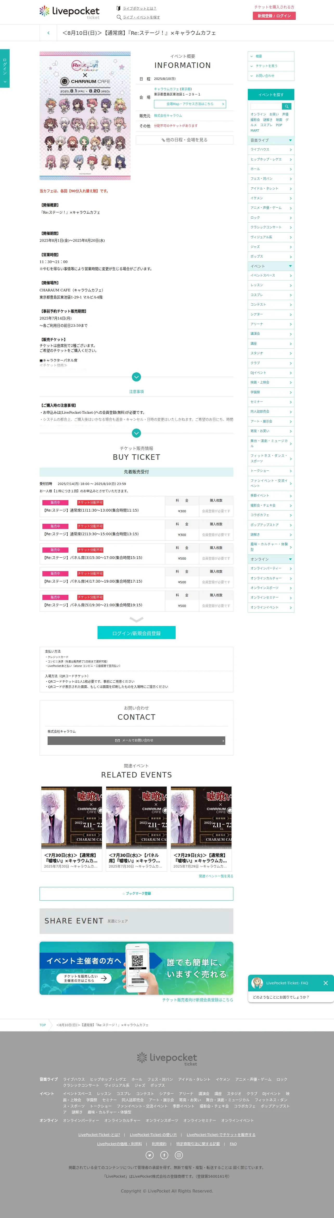Select ライブハウス in the category menu
This screenshot has width=334, height=1218.
(270, 149)
